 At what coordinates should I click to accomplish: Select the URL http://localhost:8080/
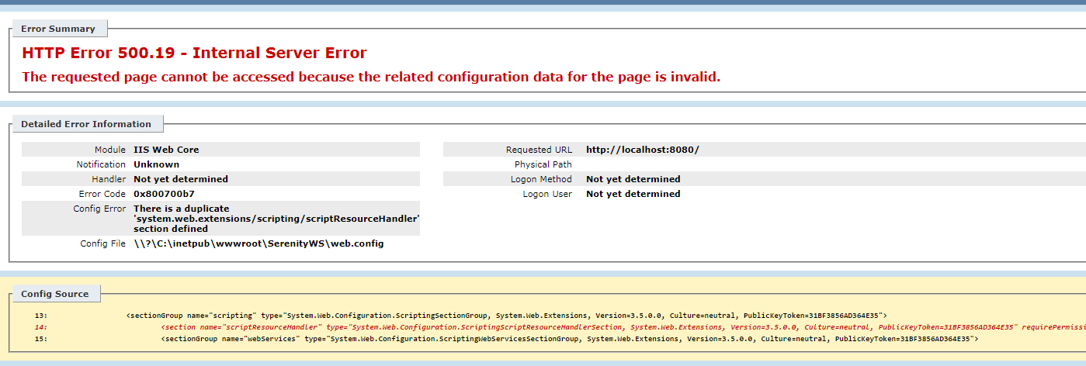pos(643,150)
